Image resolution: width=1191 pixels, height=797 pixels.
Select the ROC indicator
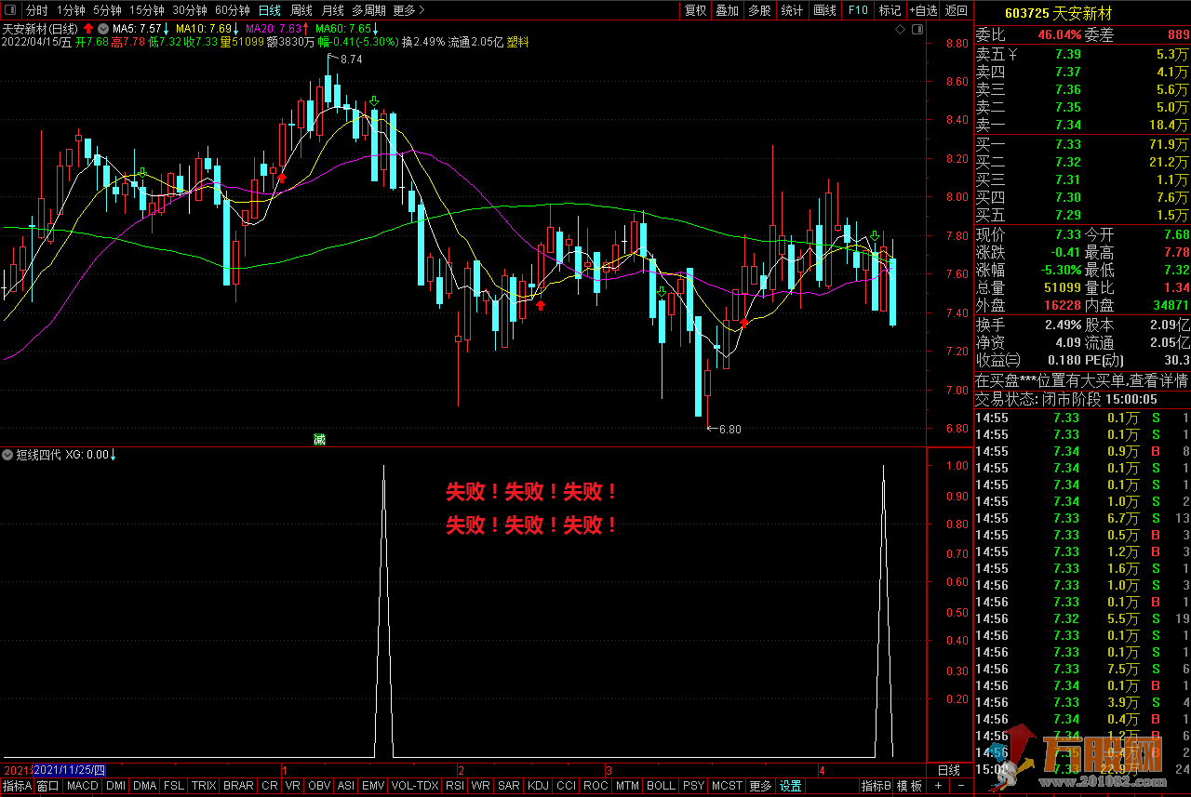point(595,786)
